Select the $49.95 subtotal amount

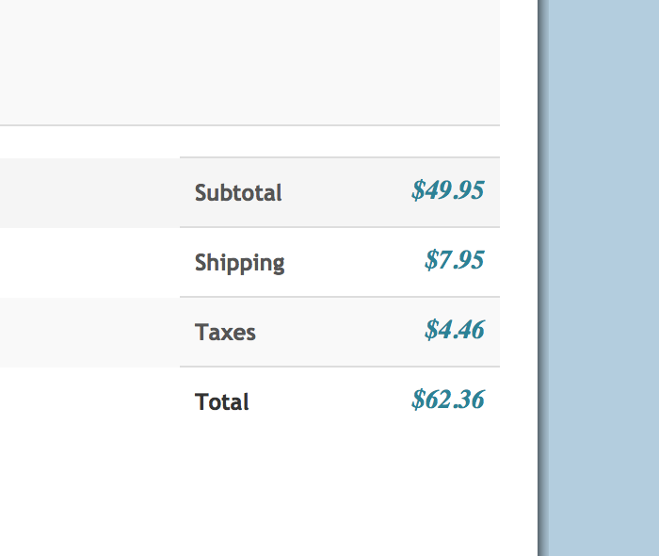[x=447, y=191]
